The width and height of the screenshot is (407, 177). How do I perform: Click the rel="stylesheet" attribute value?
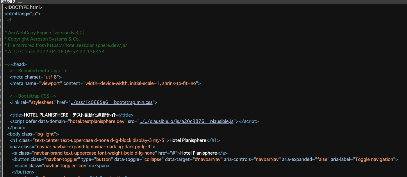tap(42, 102)
